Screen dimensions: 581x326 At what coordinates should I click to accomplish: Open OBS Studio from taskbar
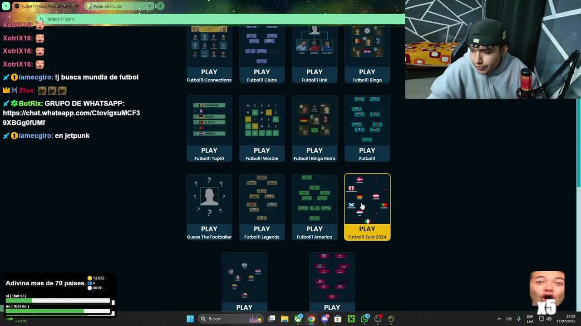pos(378,319)
